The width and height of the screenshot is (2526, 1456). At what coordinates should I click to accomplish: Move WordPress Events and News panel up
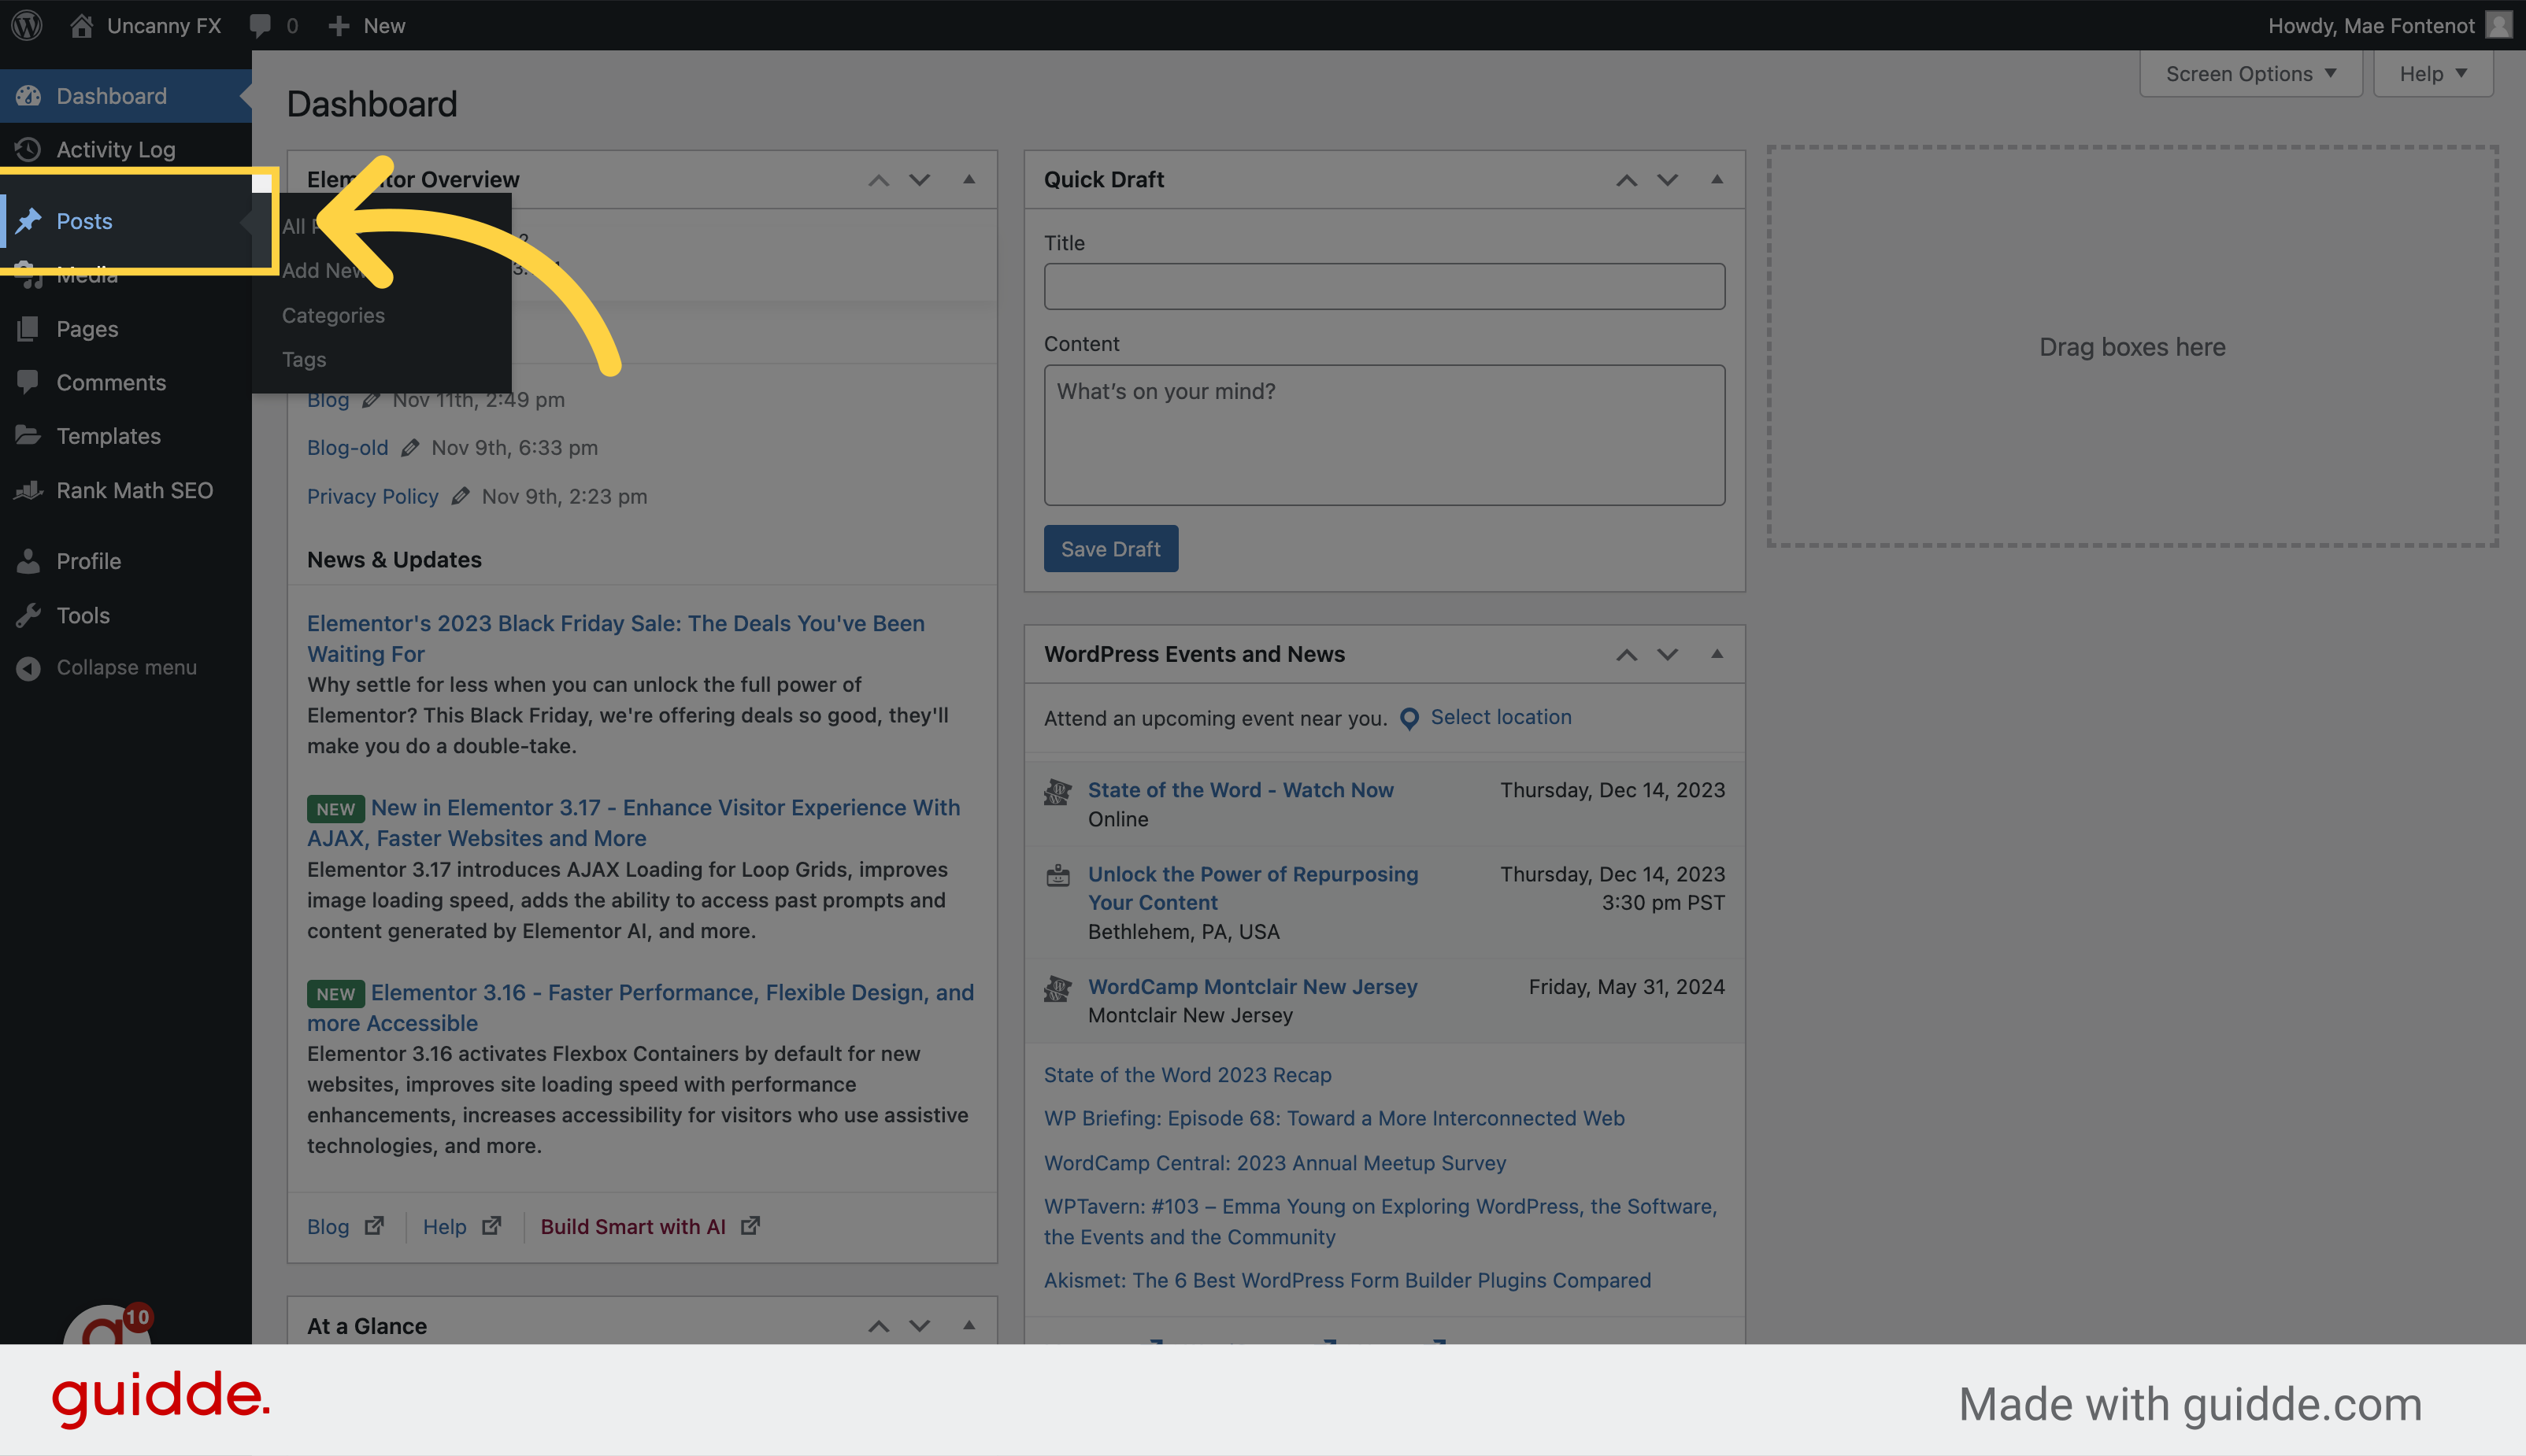click(x=1627, y=654)
